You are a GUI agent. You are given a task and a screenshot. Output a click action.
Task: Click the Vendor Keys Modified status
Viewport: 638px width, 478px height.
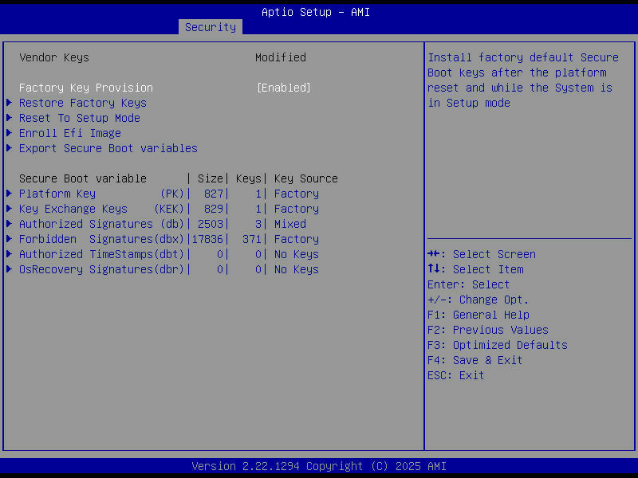pos(281,57)
